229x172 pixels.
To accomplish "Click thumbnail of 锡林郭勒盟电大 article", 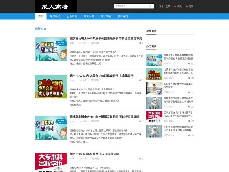I will pos(51,127).
